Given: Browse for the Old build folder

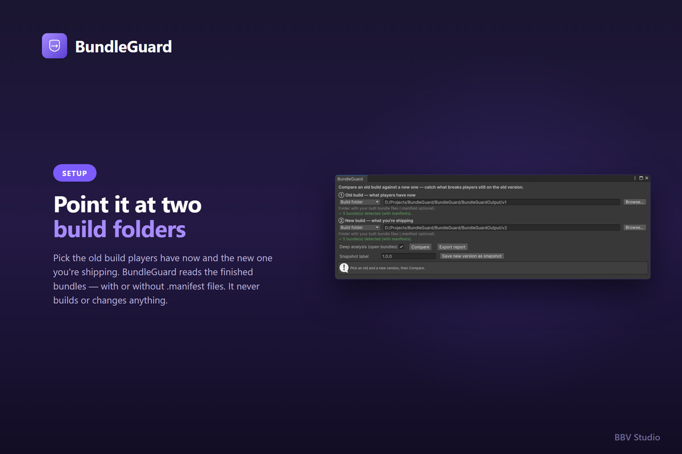Looking at the screenshot, I should click(x=634, y=202).
